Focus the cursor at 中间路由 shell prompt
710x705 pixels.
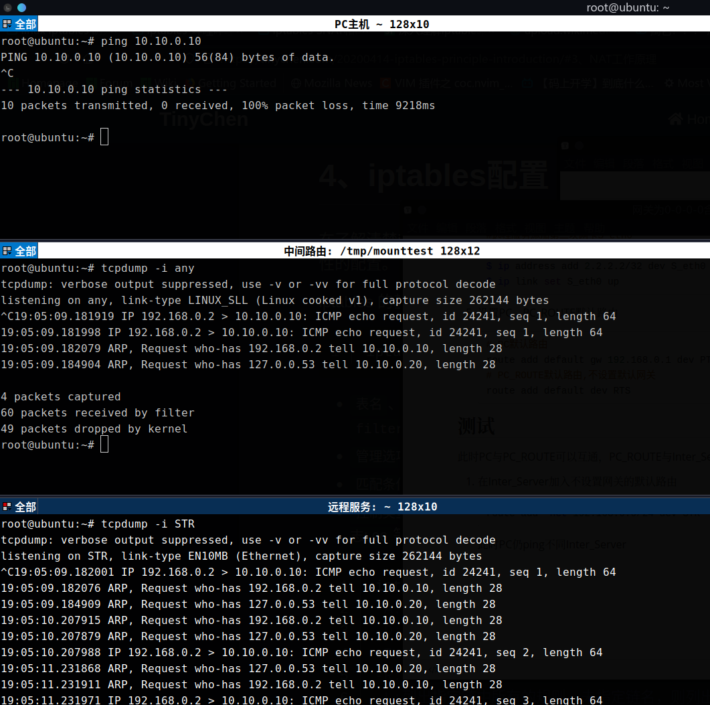click(104, 445)
